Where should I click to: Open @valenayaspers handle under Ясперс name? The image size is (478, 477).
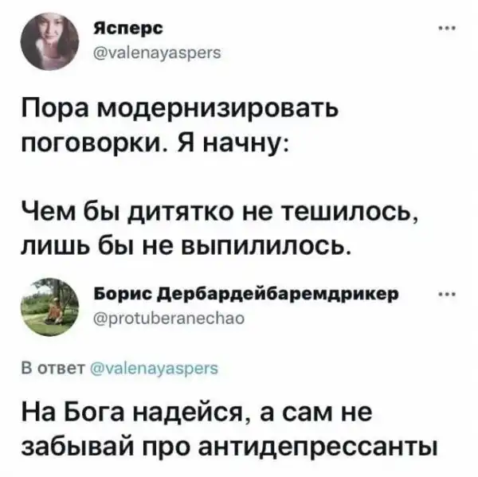point(157,53)
